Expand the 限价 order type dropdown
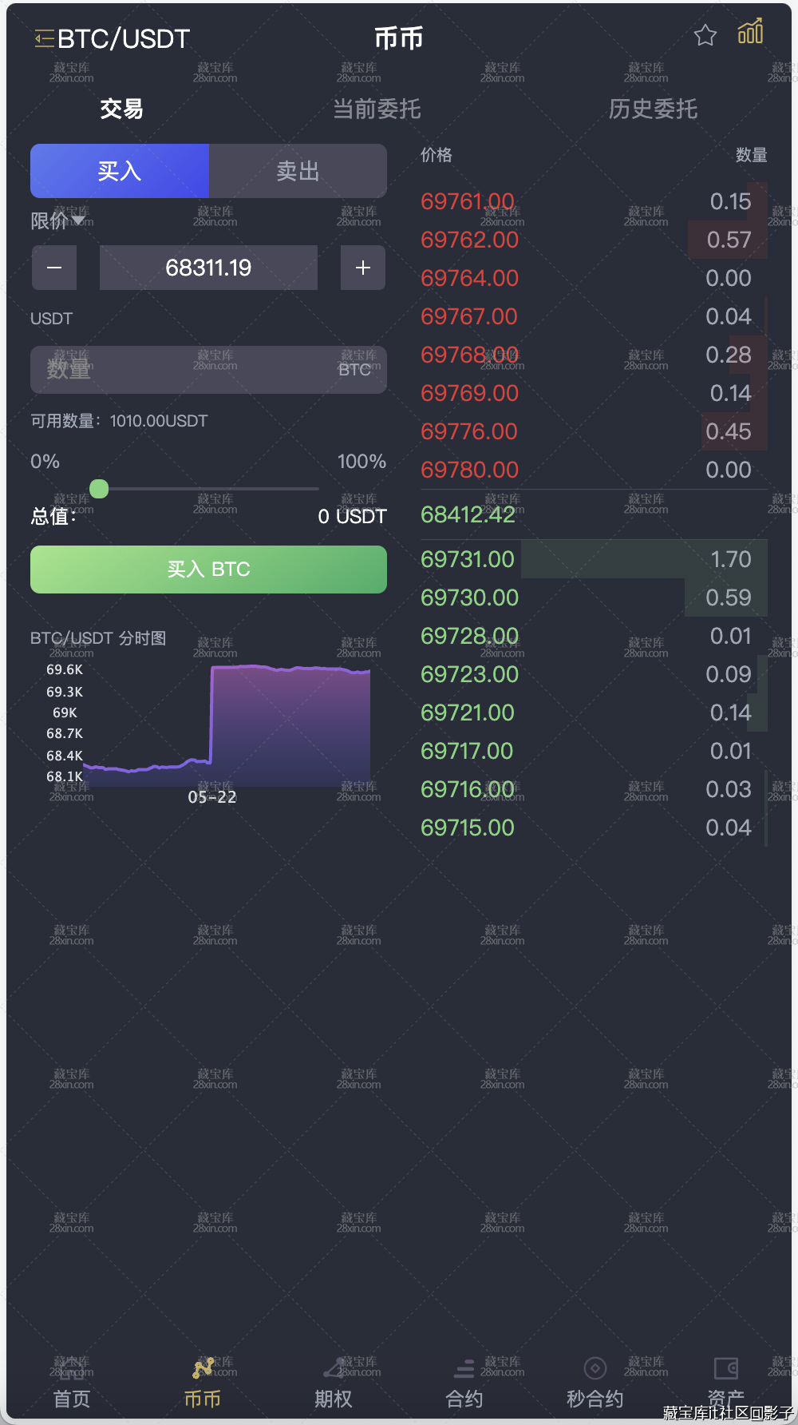Image resolution: width=798 pixels, height=1425 pixels. 57,220
